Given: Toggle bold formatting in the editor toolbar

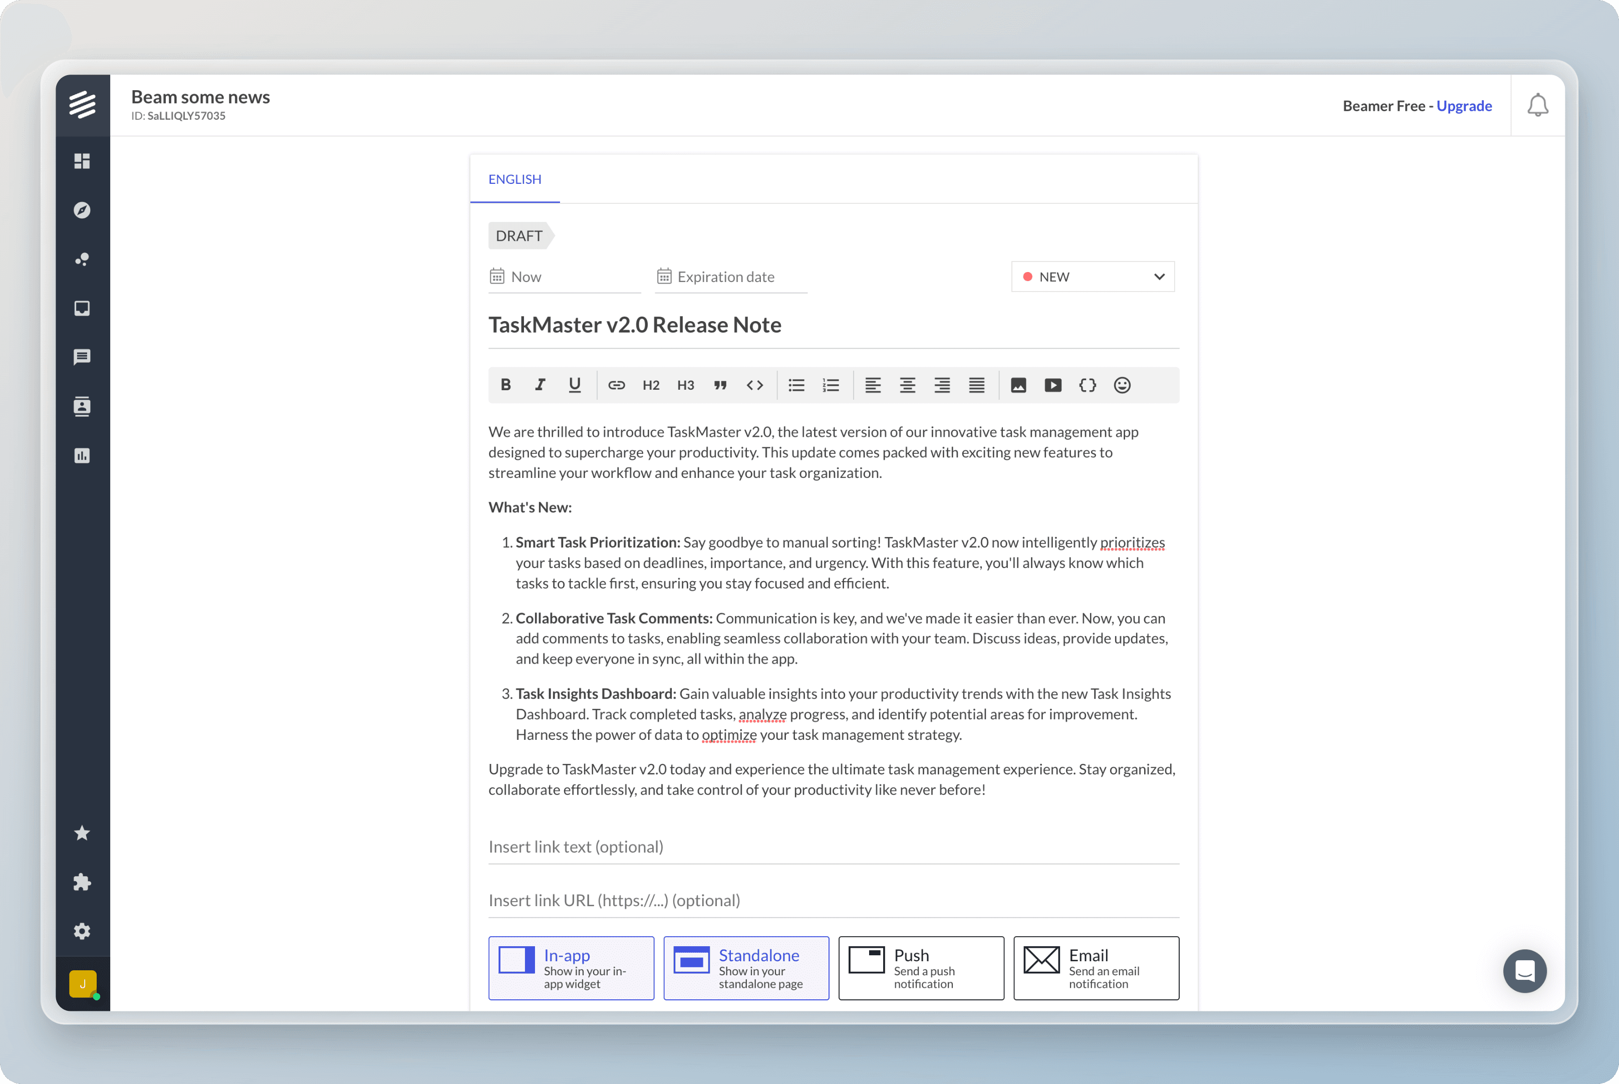Looking at the screenshot, I should pyautogui.click(x=505, y=385).
